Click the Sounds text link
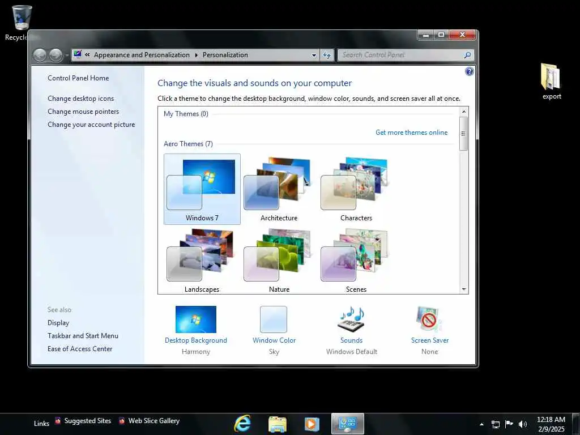Viewport: 580px width, 435px height. (351, 340)
